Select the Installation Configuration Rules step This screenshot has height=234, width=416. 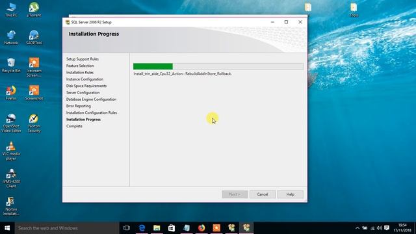92,112
